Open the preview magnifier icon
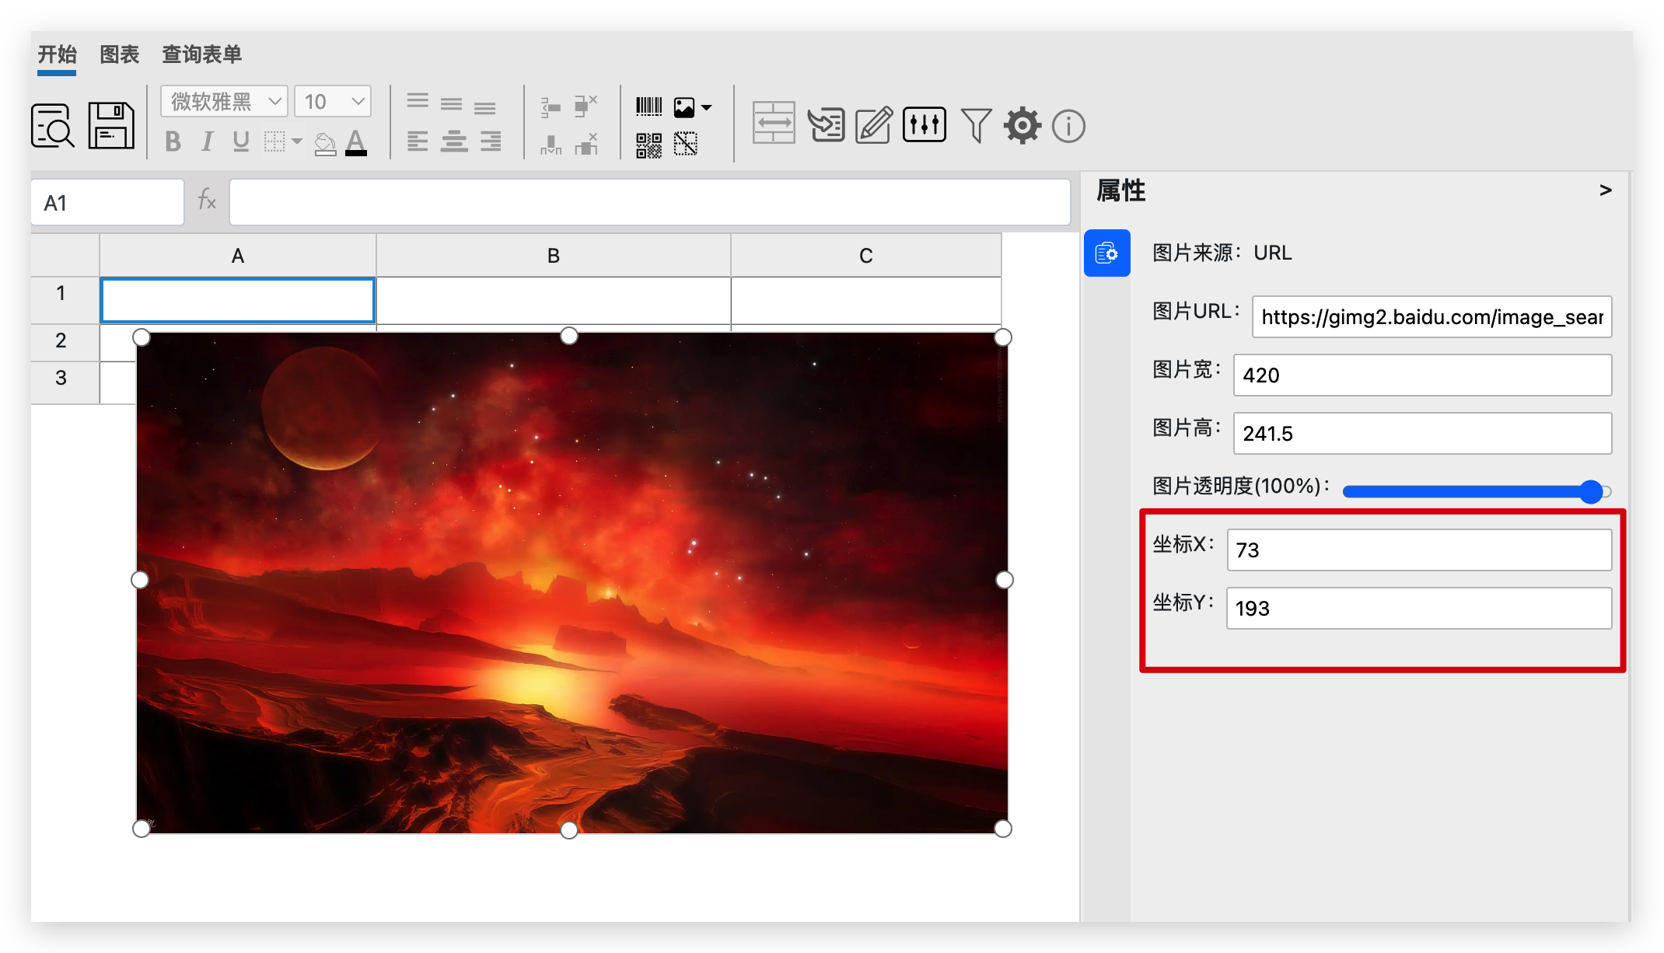Screen dimensions: 1664x953 pos(53,125)
